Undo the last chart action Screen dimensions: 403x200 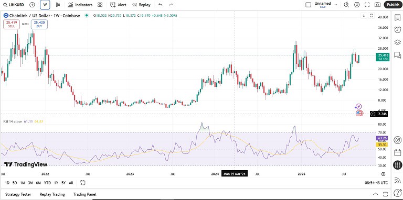point(161,5)
